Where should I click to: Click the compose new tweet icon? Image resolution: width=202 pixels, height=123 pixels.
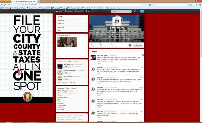click(142, 11)
